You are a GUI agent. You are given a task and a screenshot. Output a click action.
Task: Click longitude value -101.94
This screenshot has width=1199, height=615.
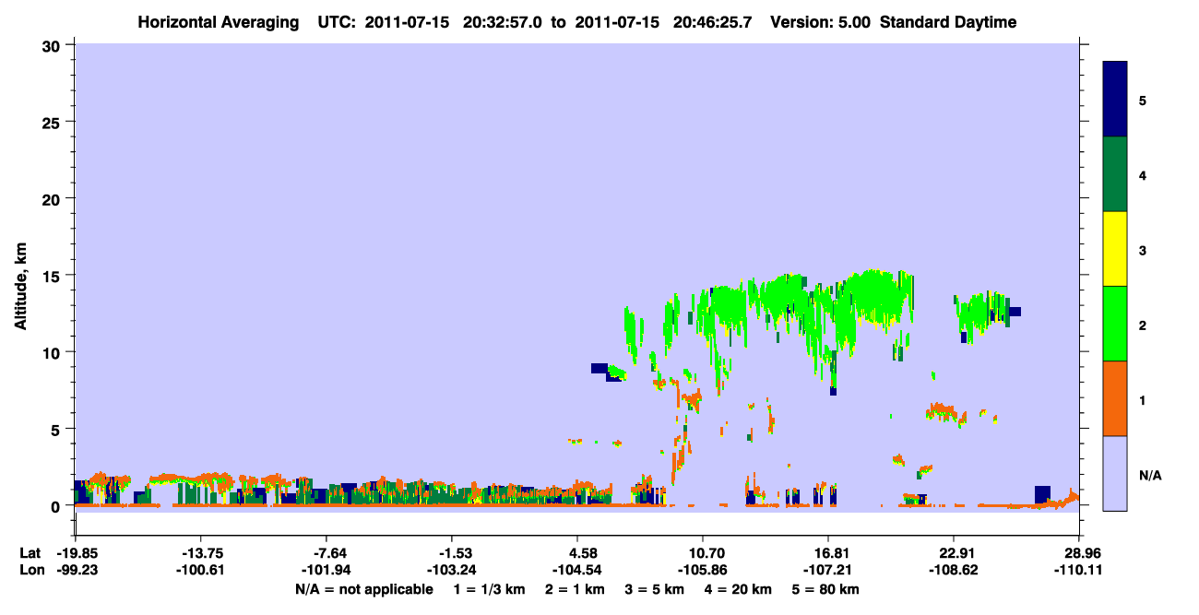[326, 570]
